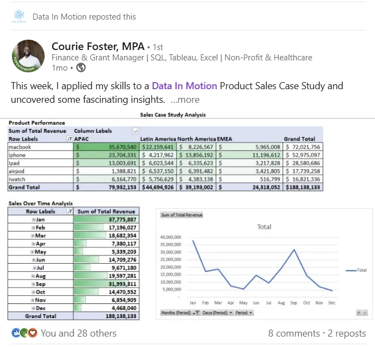
Task: Select the Dec revenue cell 4,468,040
Action: coord(106,308)
